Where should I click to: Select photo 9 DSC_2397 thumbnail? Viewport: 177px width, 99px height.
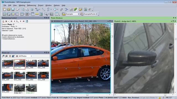pyautogui.click(x=7, y=87)
